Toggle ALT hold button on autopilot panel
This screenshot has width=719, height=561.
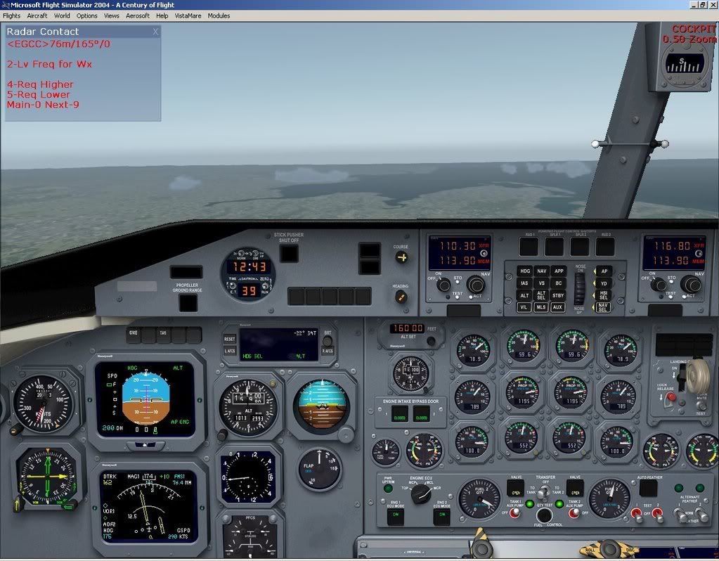click(524, 295)
